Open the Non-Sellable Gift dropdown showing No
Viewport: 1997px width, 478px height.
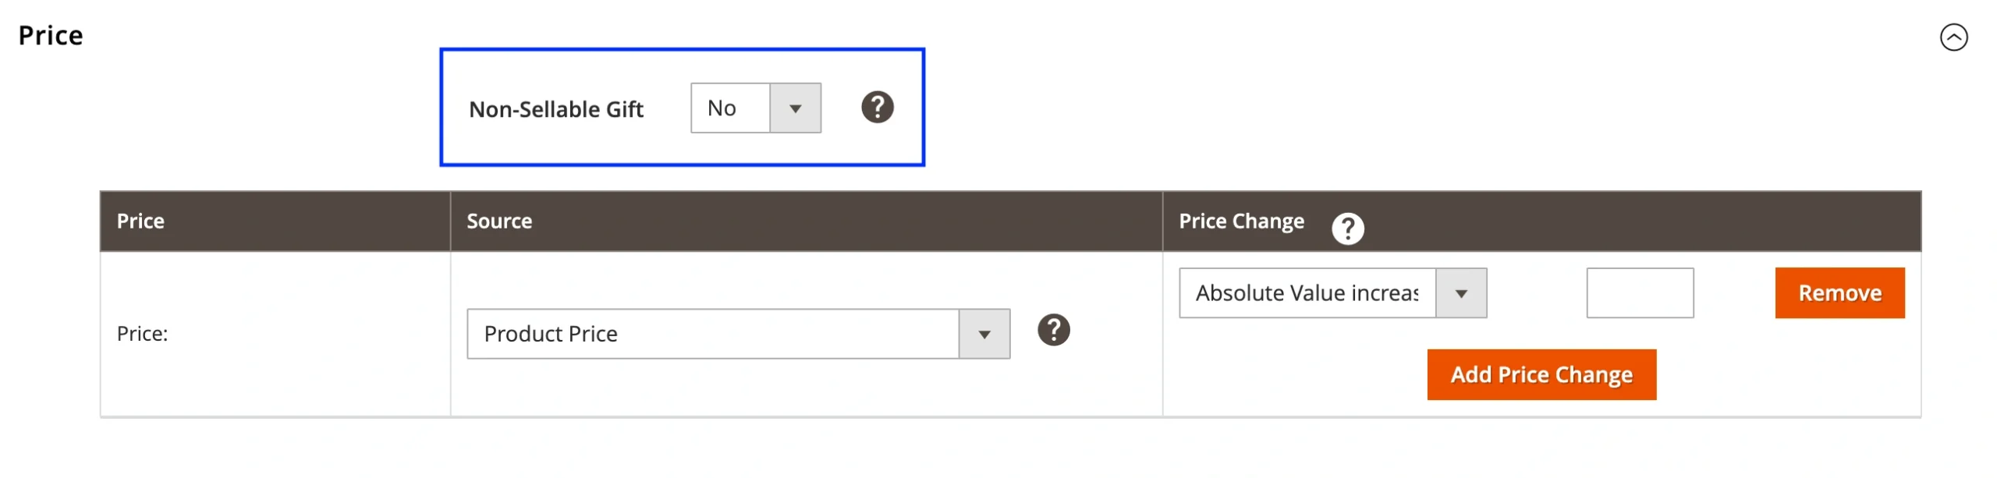730,108
